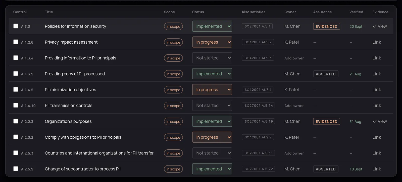Sort by the Status column header
The height and width of the screenshot is (182, 402).
[x=198, y=12]
